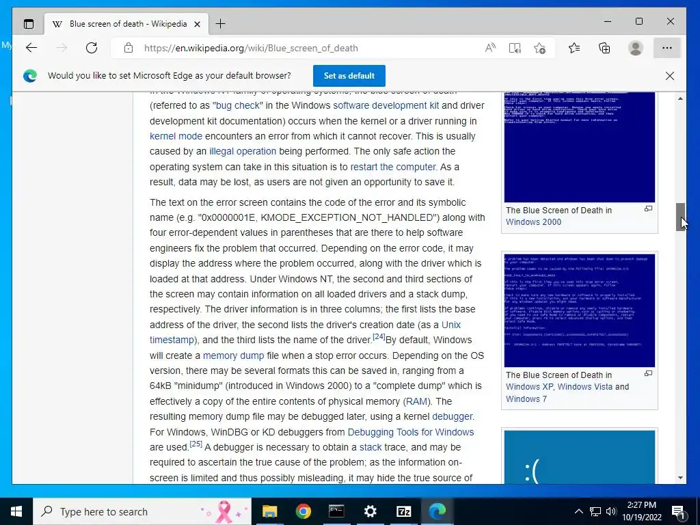Open File Explorer from taskbar
This screenshot has width=700, height=525.
coord(269,511)
